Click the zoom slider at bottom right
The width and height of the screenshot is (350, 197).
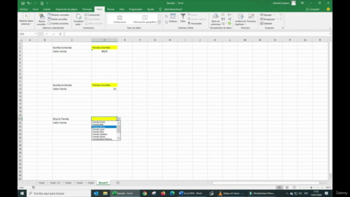click(x=311, y=188)
